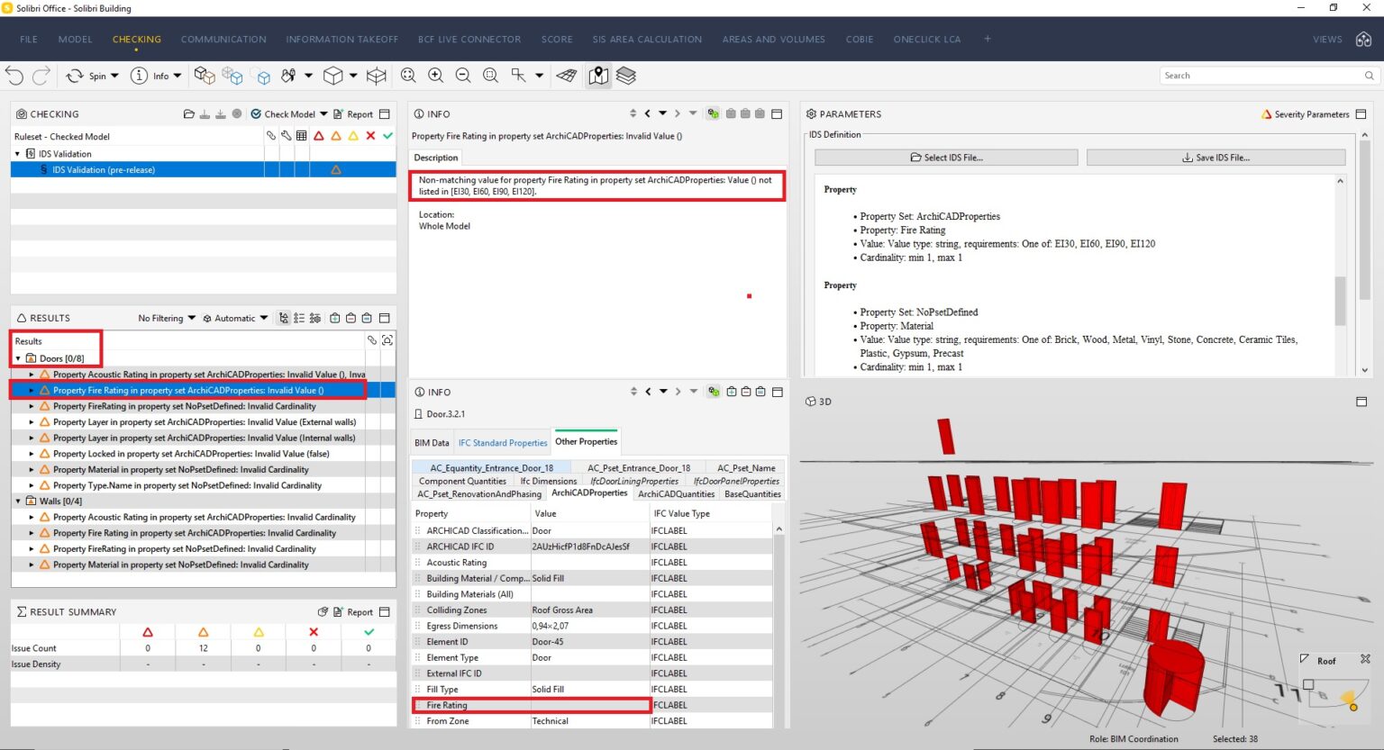Click the map marker icon in toolbar
Screen dimensions: 1384x750
pyautogui.click(x=598, y=76)
